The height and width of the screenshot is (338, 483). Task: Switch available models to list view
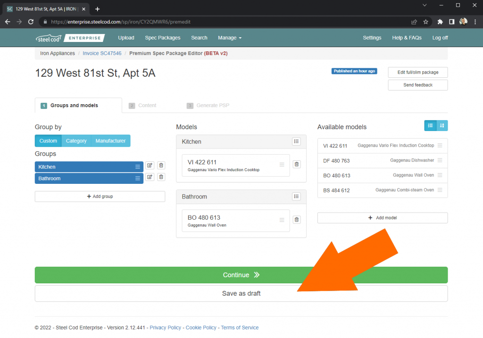tap(430, 125)
